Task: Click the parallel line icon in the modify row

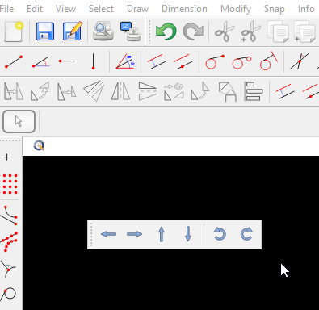Action: 285,91
